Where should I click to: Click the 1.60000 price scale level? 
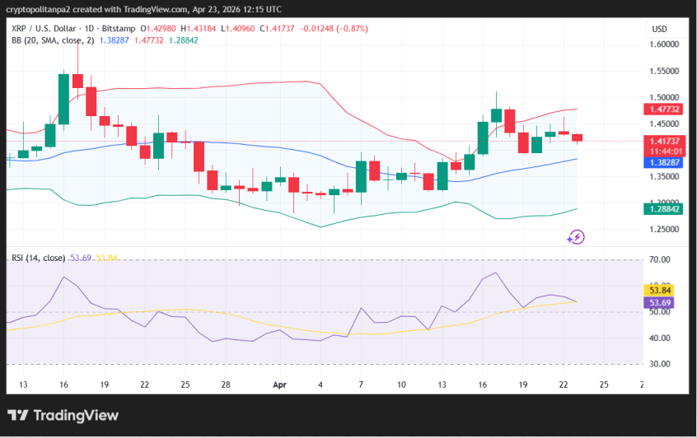click(664, 44)
